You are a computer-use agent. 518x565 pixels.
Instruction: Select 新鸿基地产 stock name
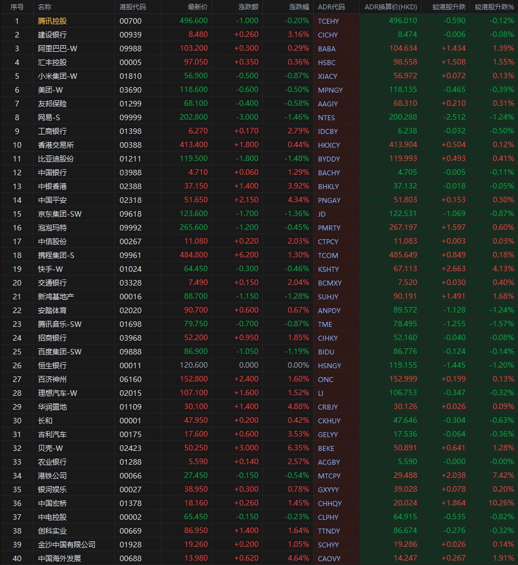point(56,297)
